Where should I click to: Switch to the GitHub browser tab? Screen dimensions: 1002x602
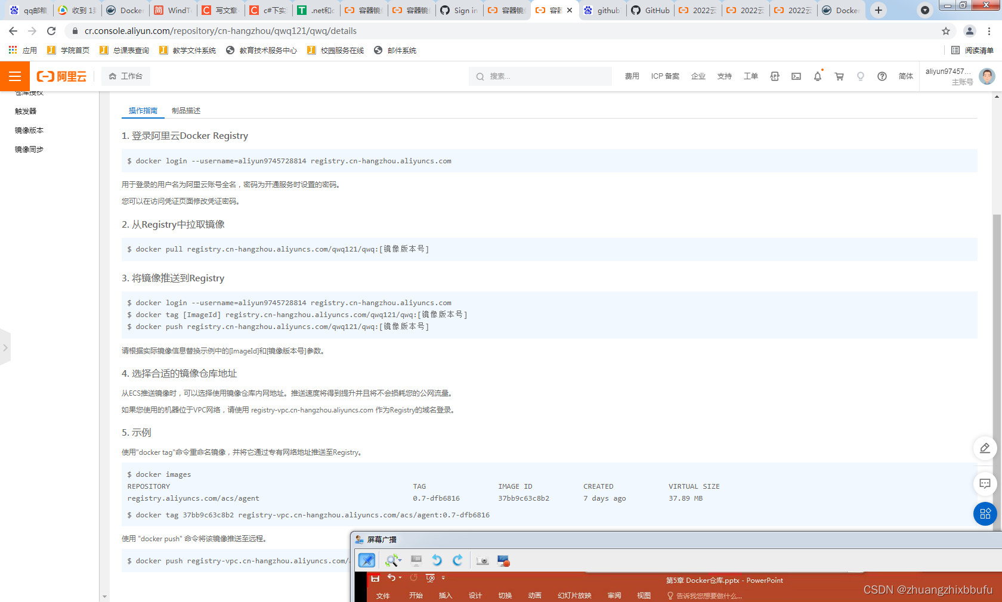(x=650, y=10)
